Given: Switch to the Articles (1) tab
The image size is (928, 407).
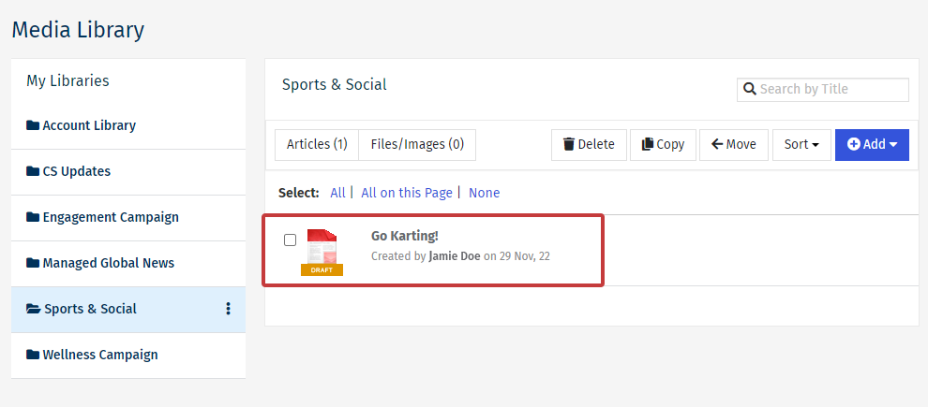Looking at the screenshot, I should [x=317, y=144].
